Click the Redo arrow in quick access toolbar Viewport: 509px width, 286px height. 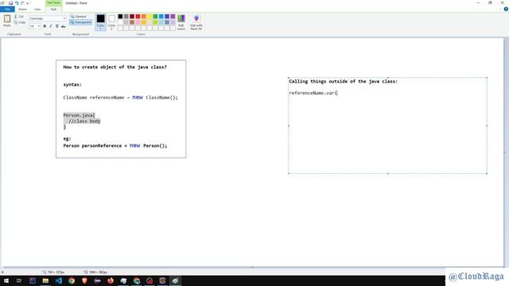coord(22,3)
